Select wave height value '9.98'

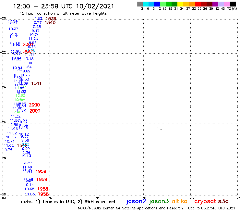(28, 63)
